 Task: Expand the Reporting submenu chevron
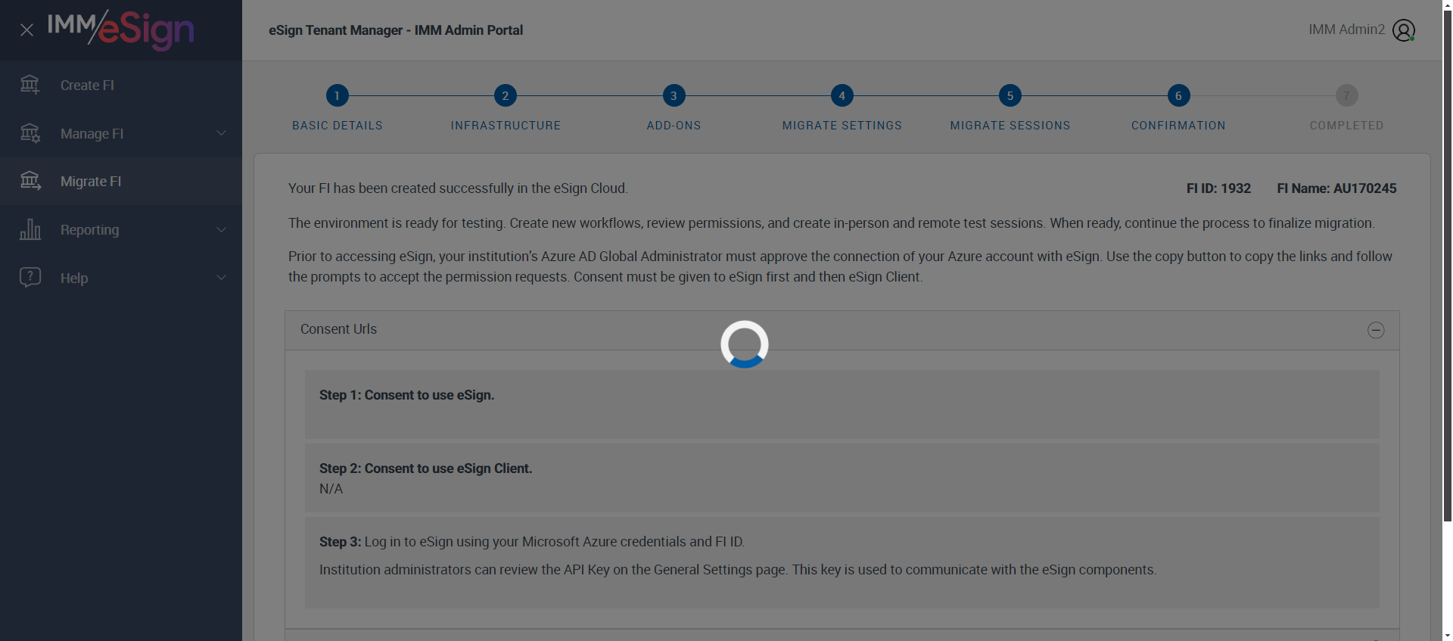pyautogui.click(x=221, y=229)
